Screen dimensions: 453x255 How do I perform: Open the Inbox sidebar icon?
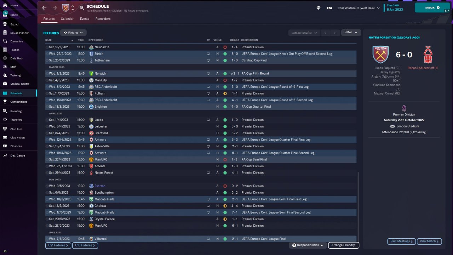(x=5, y=15)
